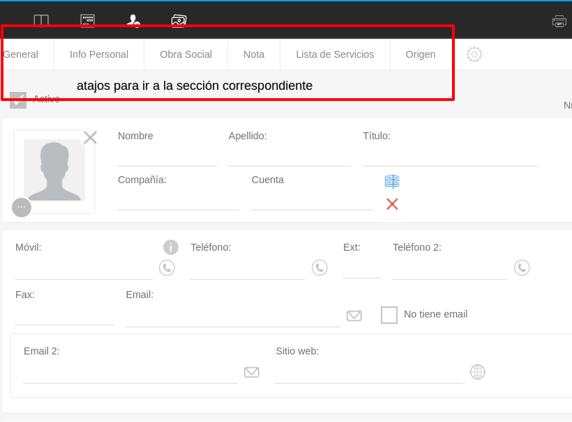Open the globe icon beside Sitio web

pos(478,372)
